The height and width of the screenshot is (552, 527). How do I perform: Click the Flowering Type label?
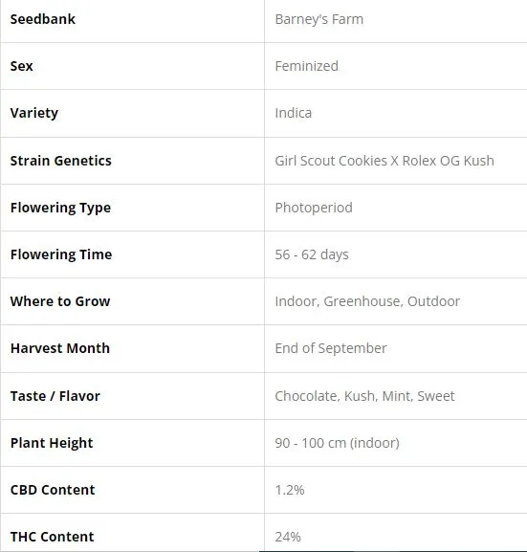60,208
